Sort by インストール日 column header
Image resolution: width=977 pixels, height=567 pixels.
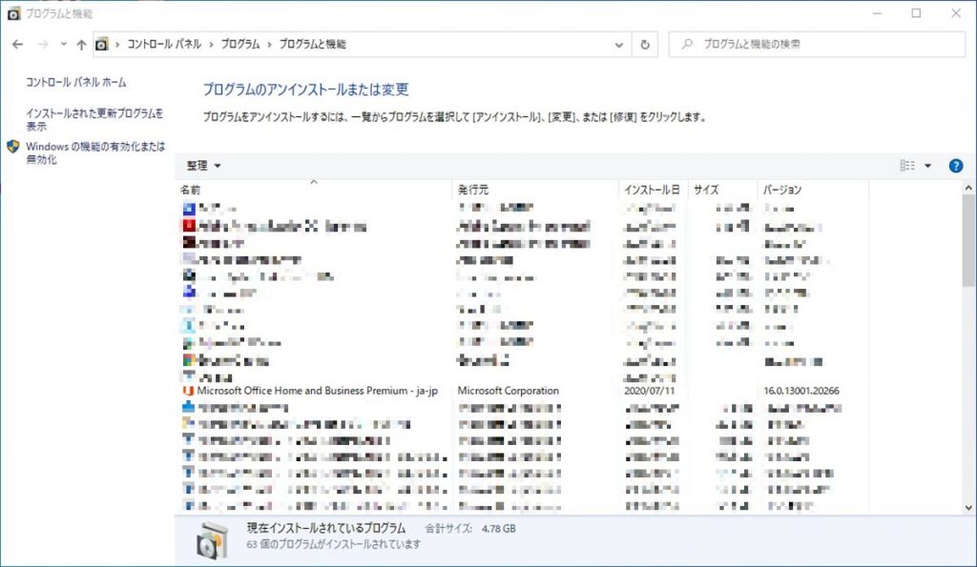(x=653, y=190)
